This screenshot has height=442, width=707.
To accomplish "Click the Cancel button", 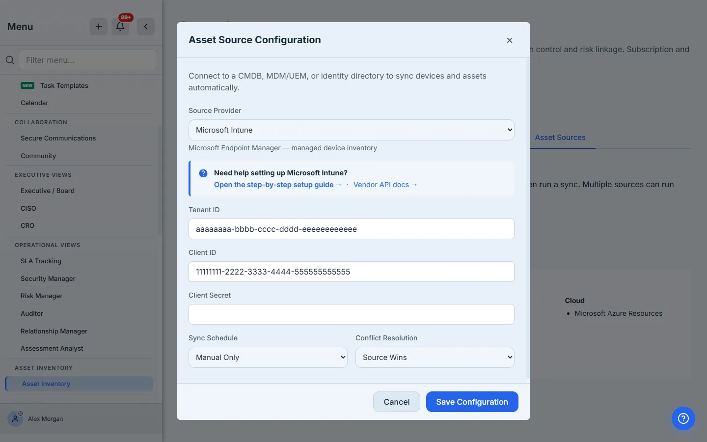I will 397,402.
